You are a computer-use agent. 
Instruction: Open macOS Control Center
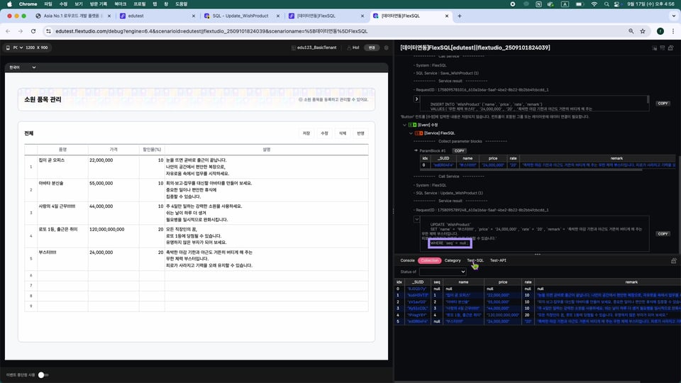pos(616,4)
